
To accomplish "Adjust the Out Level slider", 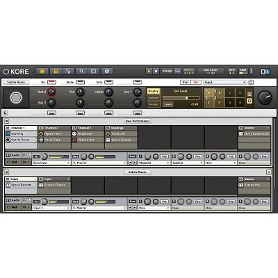I will pos(181,98).
